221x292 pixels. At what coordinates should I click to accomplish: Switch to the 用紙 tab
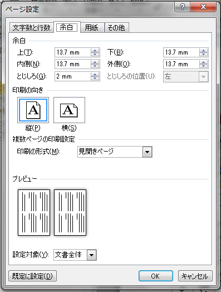92,27
